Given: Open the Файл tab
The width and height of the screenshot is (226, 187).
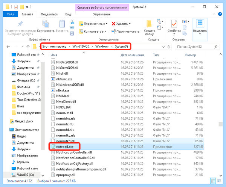Looking at the screenshot, I should point(11,14).
